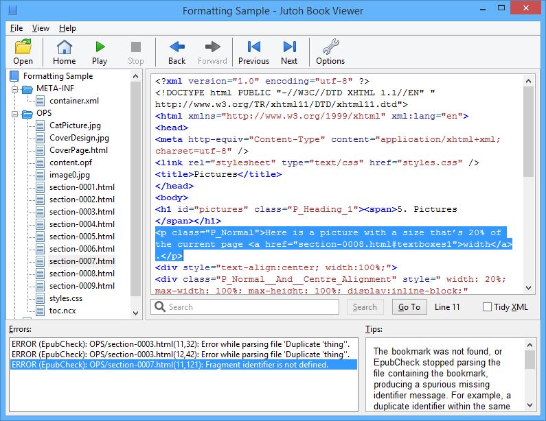Click the magnifier icon in search box
This screenshot has height=421, width=546.
click(x=160, y=306)
